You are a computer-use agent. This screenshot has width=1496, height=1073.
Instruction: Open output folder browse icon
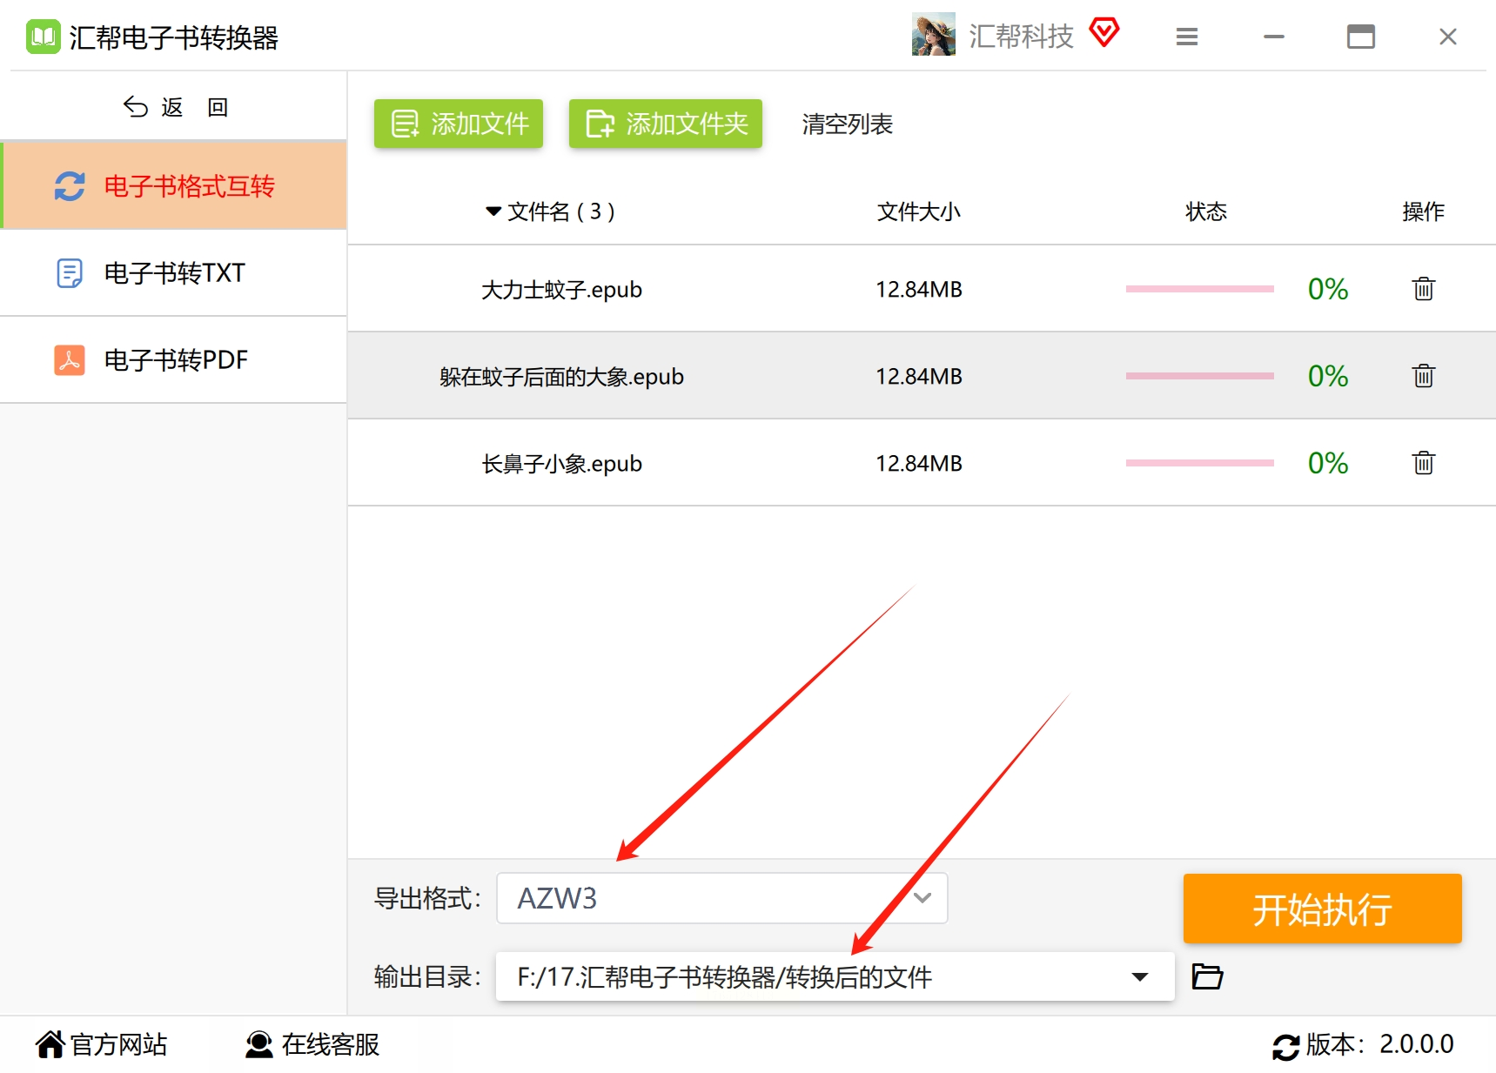tap(1207, 976)
